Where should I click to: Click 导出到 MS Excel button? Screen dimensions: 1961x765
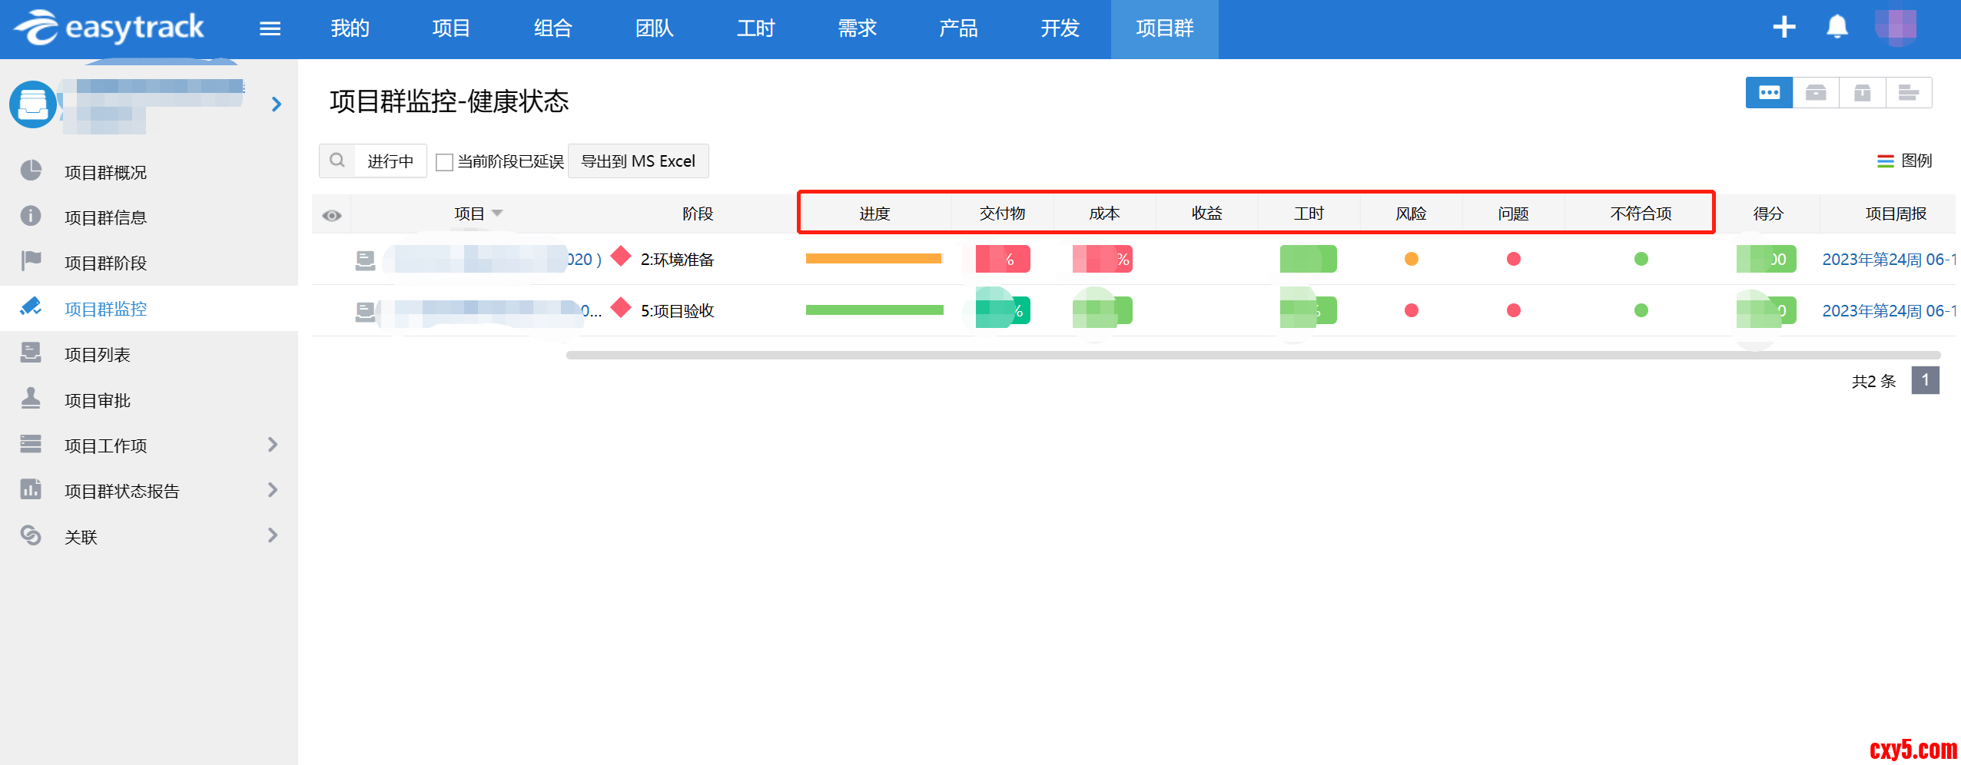click(x=638, y=161)
